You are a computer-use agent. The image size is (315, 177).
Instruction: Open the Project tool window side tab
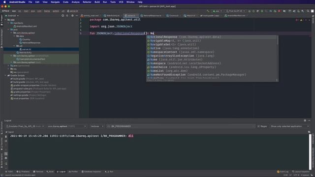click(x=1, y=20)
